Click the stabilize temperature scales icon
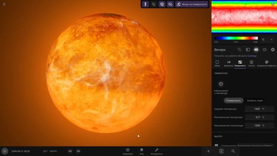The height and width of the screenshot is (156, 277). [221, 84]
